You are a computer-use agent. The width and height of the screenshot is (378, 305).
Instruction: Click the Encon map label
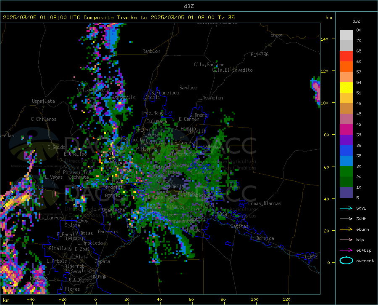coord(277,35)
